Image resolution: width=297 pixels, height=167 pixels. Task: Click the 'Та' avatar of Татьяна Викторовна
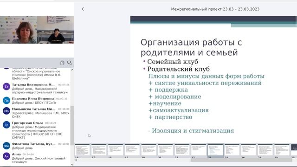[x=6, y=87]
